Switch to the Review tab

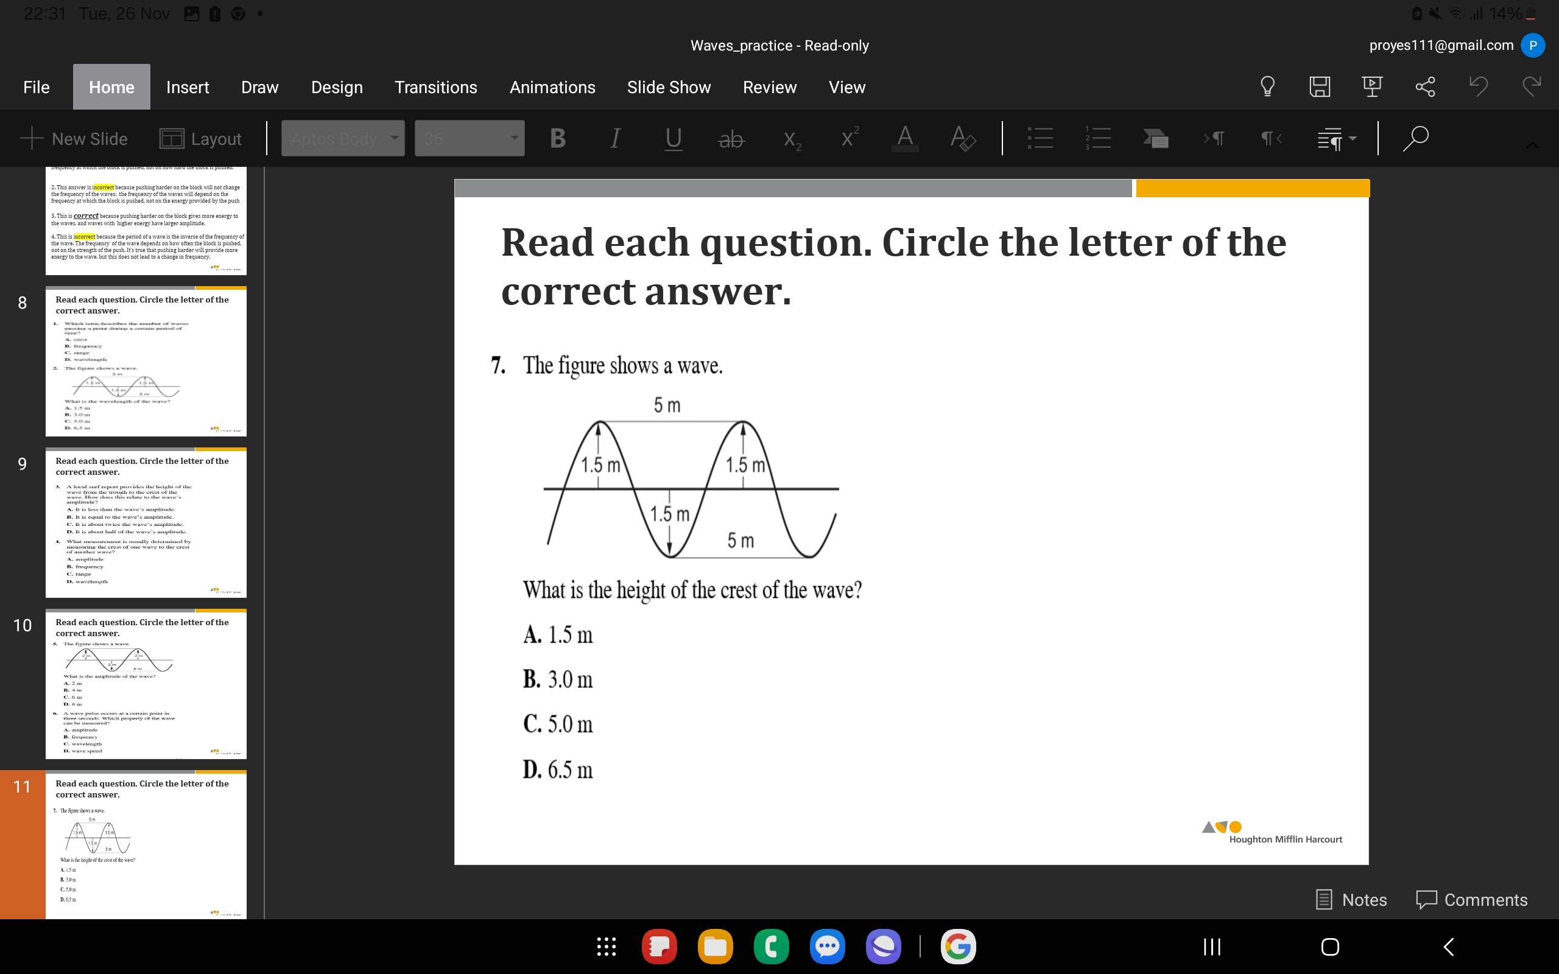(769, 87)
